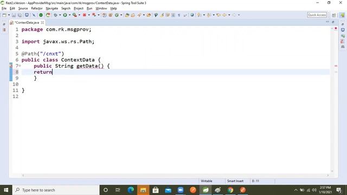Open the Forward history dropdown arrow
The image size is (347, 195).
239,15
